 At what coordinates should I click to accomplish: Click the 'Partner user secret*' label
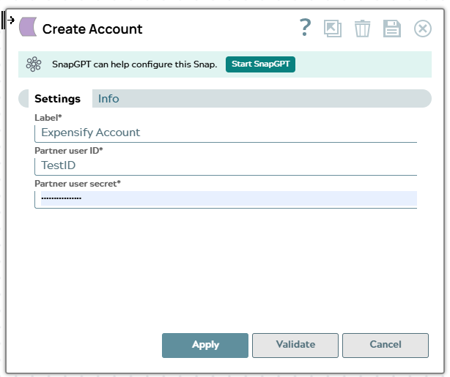point(78,184)
